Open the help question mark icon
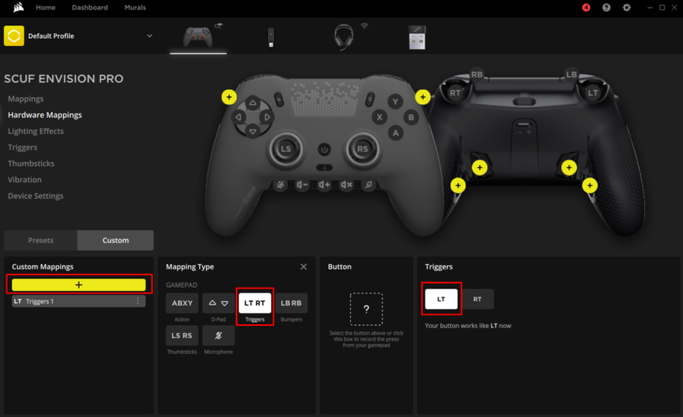Screen dimensions: 683x417 coord(606,7)
